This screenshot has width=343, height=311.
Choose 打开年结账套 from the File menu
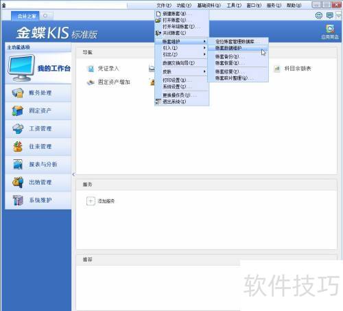[x=182, y=27]
